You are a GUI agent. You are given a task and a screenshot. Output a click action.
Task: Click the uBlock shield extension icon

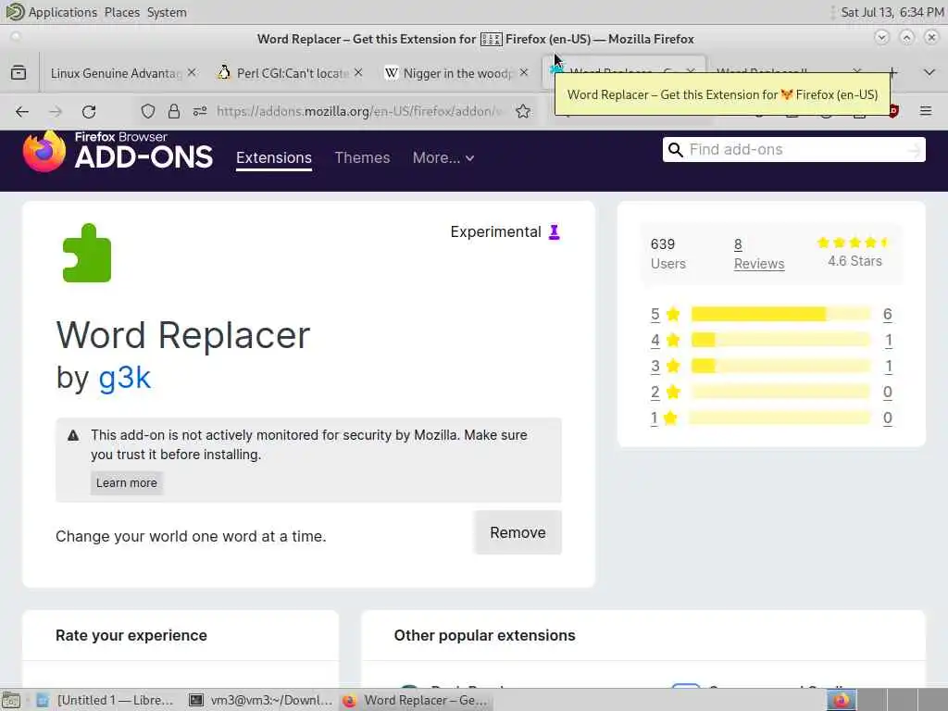coord(893,111)
